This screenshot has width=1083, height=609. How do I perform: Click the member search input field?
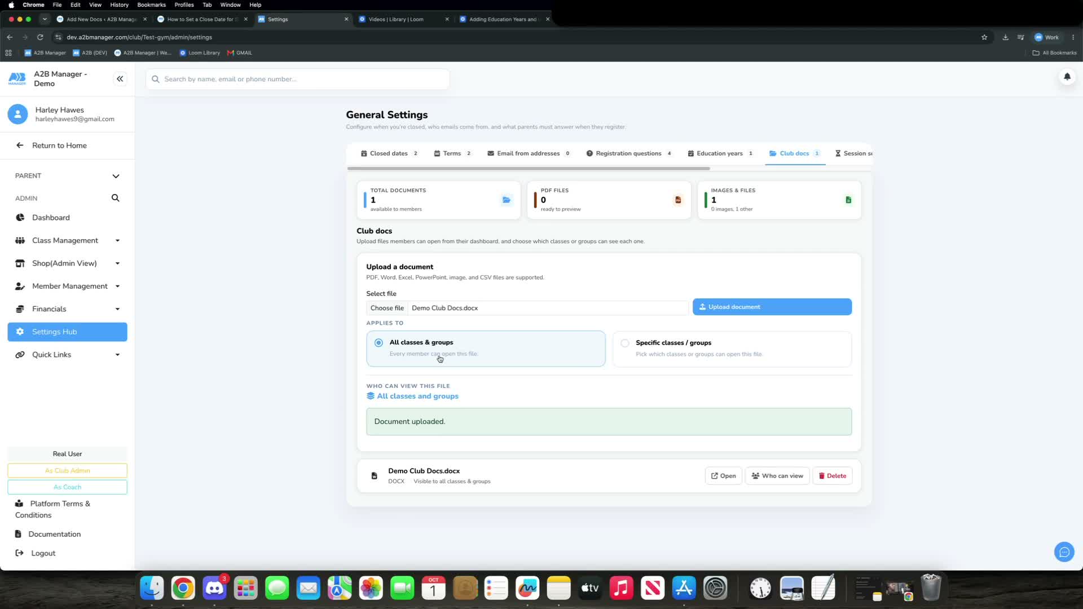[x=298, y=79]
